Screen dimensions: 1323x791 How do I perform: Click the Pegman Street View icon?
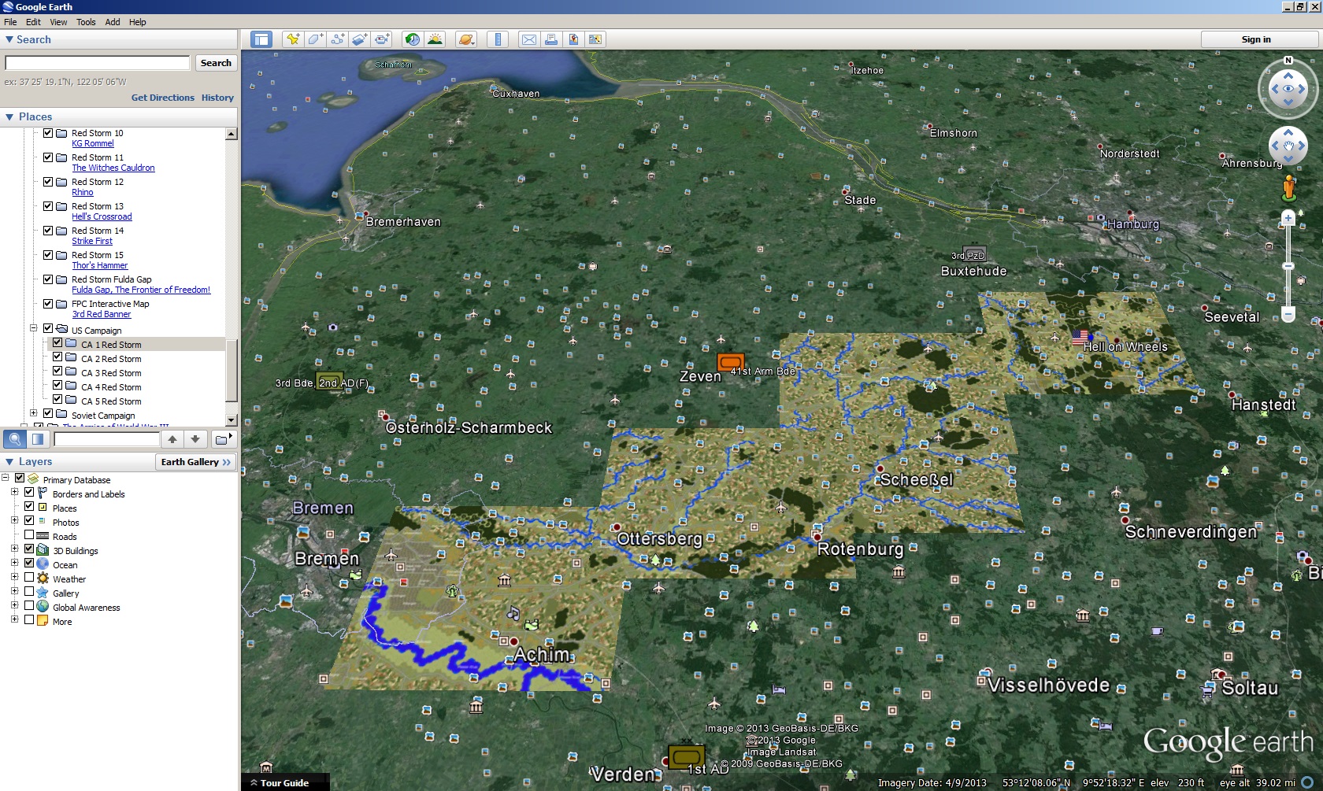pyautogui.click(x=1288, y=187)
